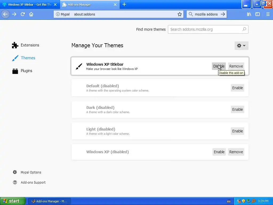
Task: Open the Windows start button
Action: (x=13, y=201)
